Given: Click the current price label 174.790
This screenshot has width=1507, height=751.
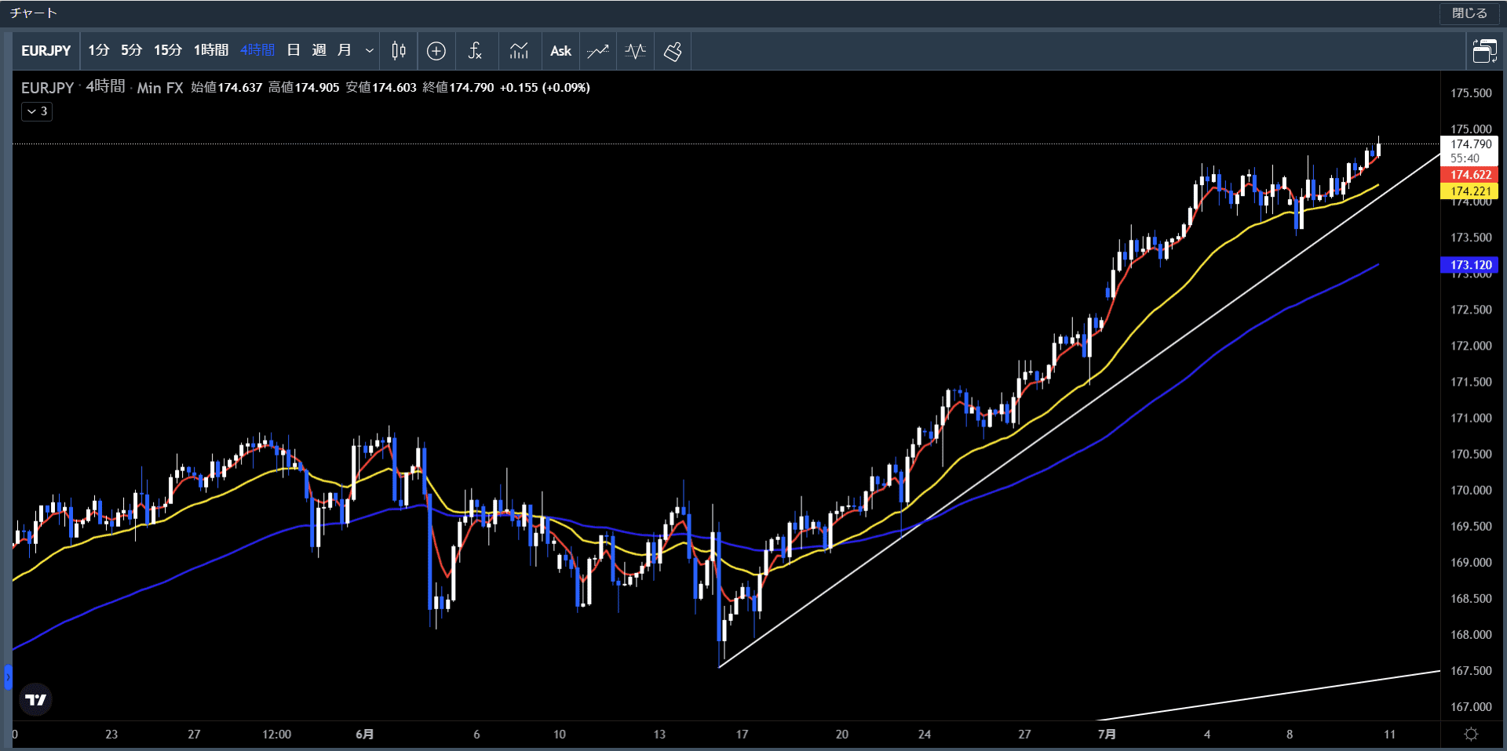Looking at the screenshot, I should (x=1470, y=144).
